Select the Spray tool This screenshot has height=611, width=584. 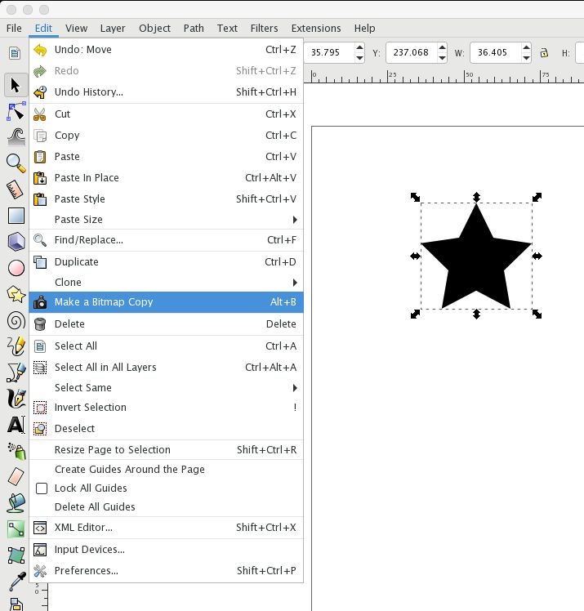coord(16,451)
